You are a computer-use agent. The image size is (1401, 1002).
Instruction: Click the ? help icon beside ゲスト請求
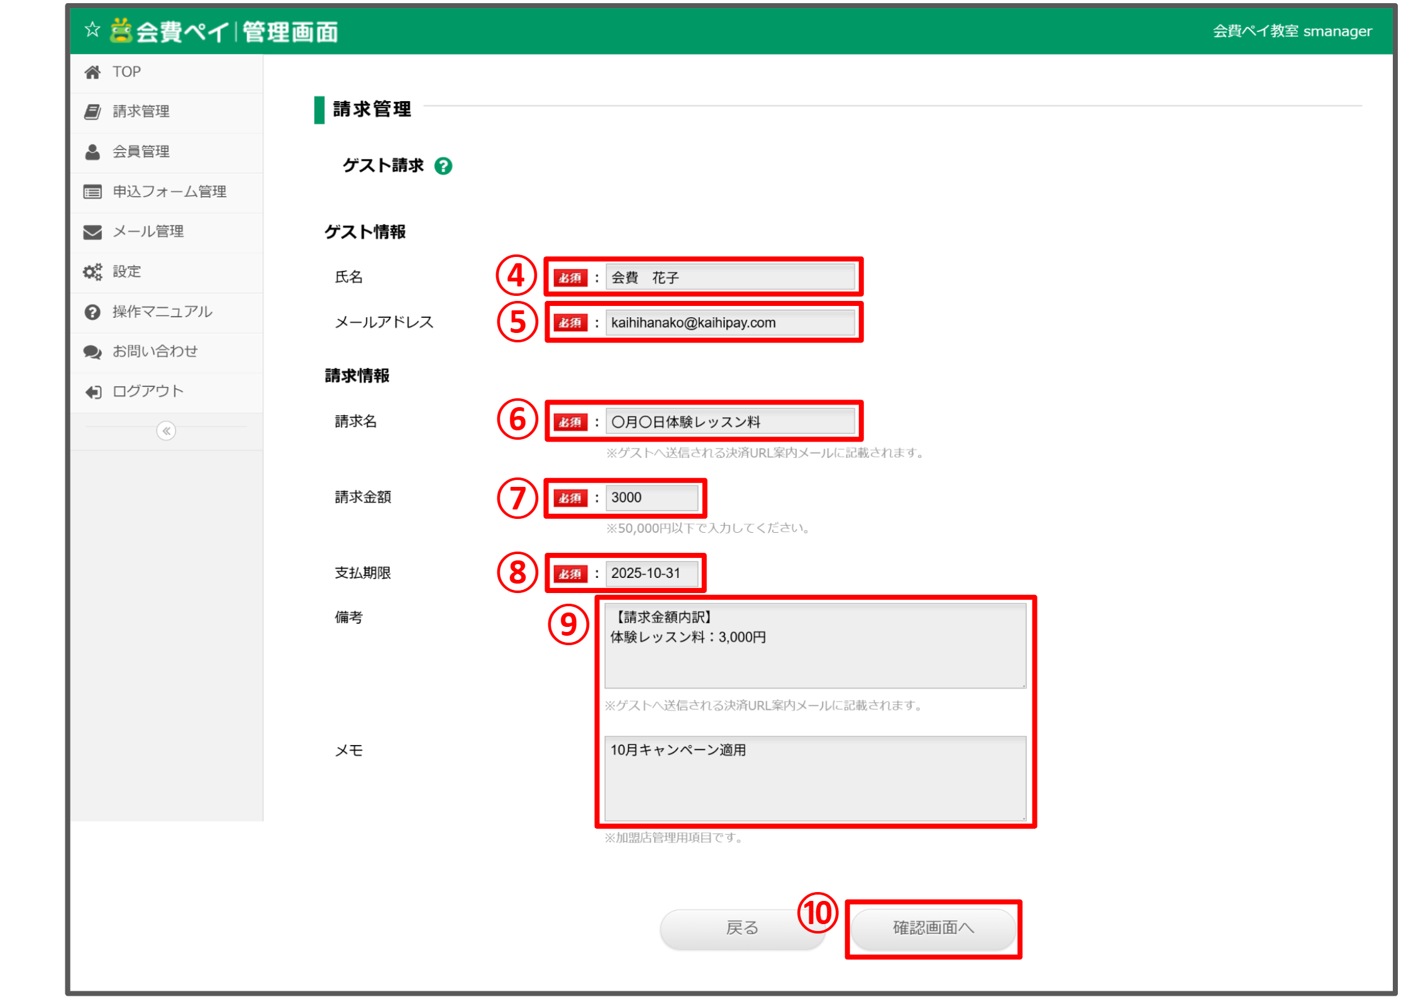pyautogui.click(x=444, y=165)
